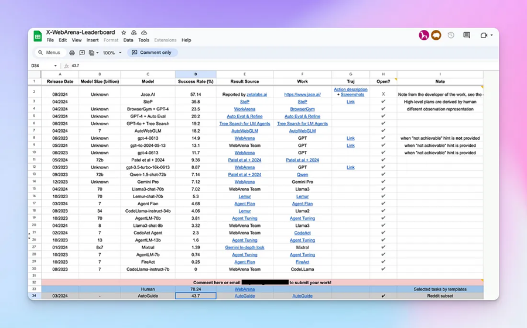This screenshot has height=328, width=527.
Task: Open the View menu
Action: tap(77, 40)
